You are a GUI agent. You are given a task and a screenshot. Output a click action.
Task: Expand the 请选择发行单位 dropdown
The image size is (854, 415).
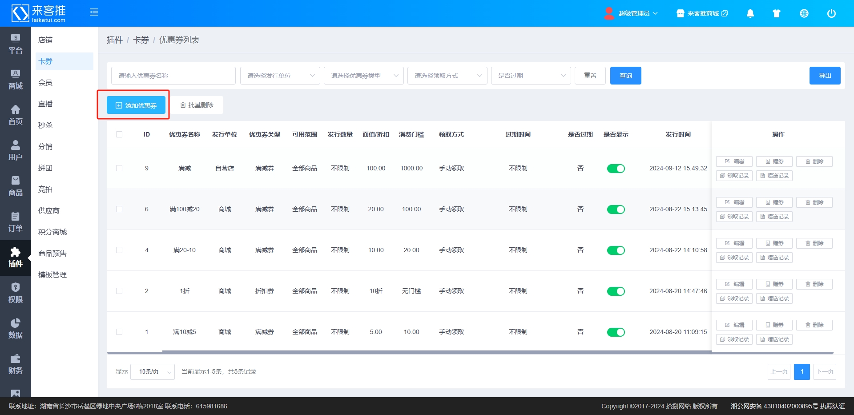280,76
